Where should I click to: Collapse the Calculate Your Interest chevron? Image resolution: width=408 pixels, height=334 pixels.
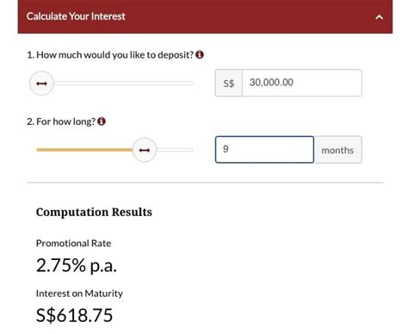coord(379,17)
